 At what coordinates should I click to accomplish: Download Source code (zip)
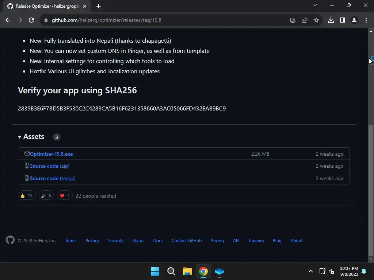coord(50,166)
